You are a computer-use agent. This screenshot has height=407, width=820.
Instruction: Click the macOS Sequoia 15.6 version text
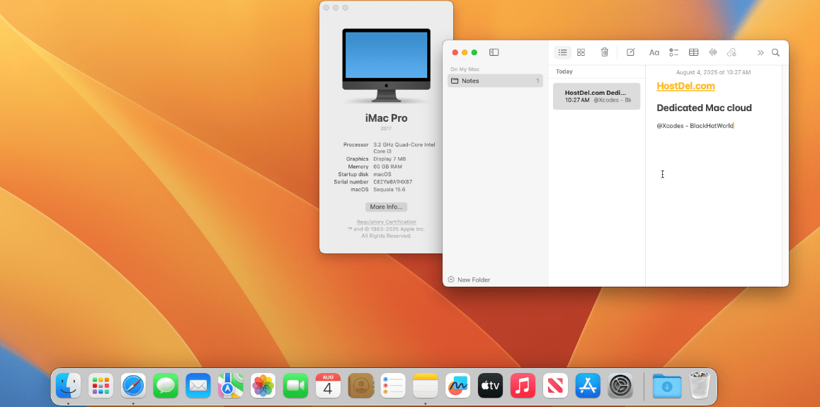point(389,189)
